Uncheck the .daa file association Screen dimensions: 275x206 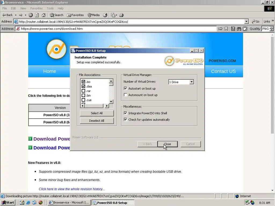[x=83, y=86]
